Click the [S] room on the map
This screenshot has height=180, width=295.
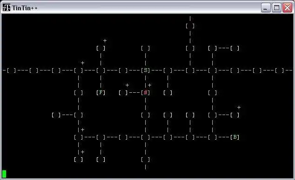pos(146,71)
